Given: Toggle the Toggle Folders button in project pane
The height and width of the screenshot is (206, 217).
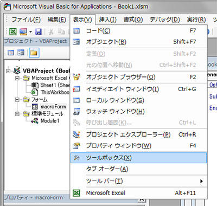Looking at the screenshot, I should click(34, 53).
